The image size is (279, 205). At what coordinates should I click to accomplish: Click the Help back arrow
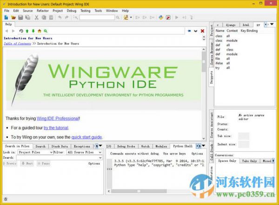click(7, 31)
